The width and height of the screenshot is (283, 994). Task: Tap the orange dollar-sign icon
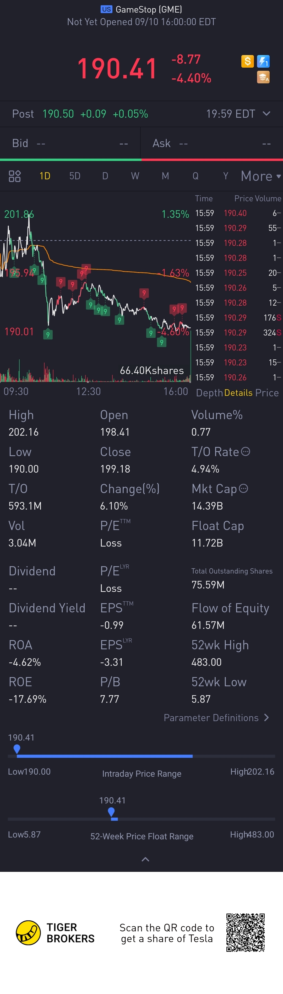click(x=248, y=61)
